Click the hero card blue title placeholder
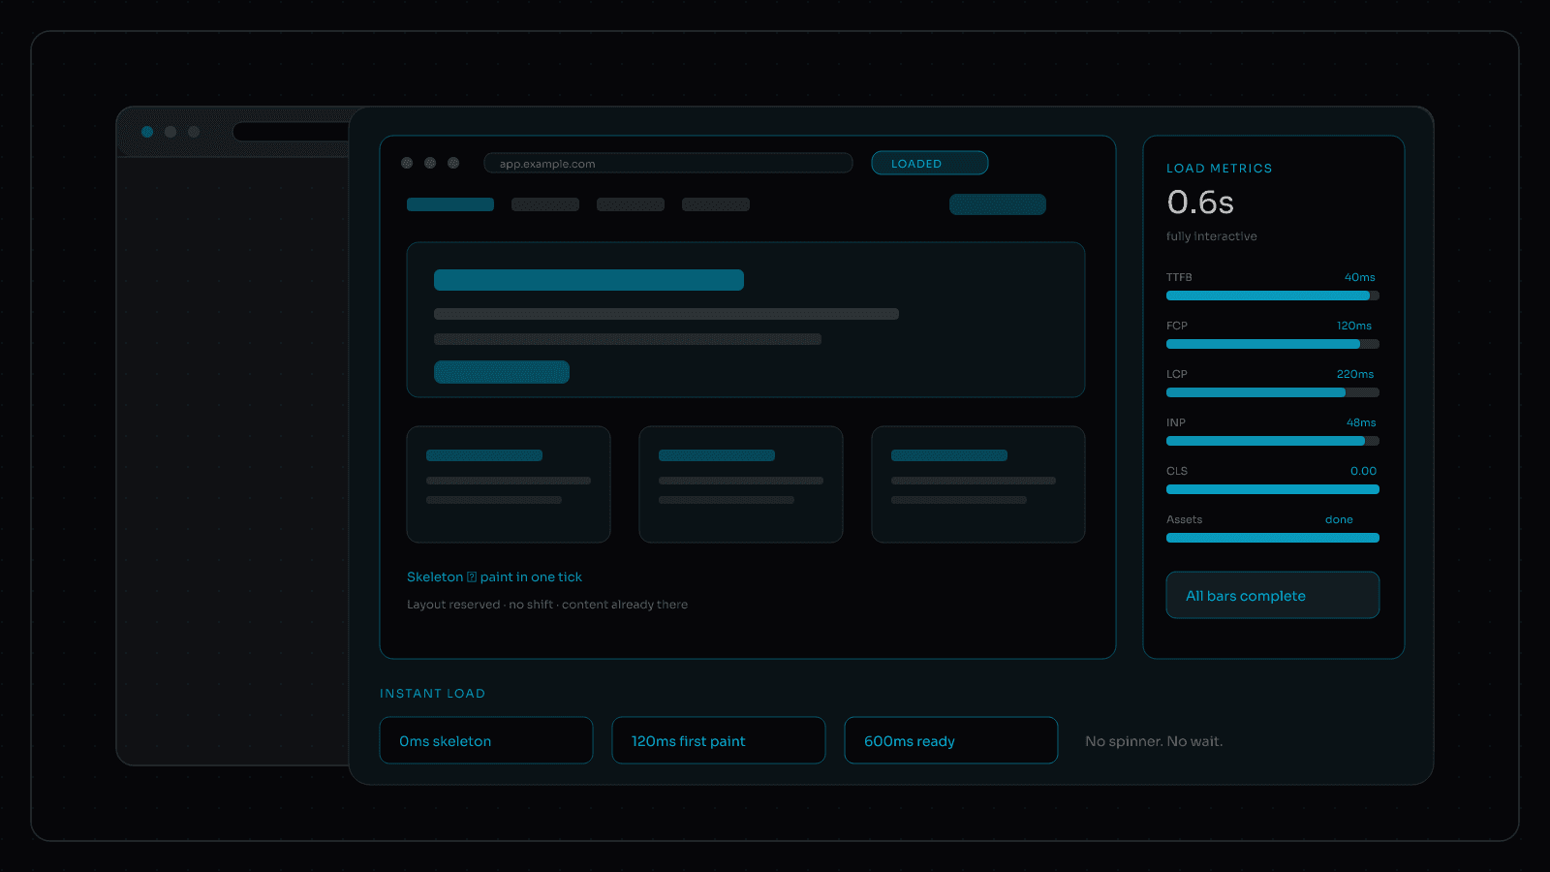The image size is (1550, 872). click(589, 280)
